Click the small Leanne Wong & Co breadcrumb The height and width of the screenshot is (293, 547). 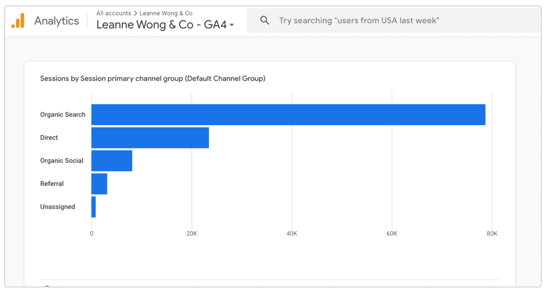tap(166, 13)
